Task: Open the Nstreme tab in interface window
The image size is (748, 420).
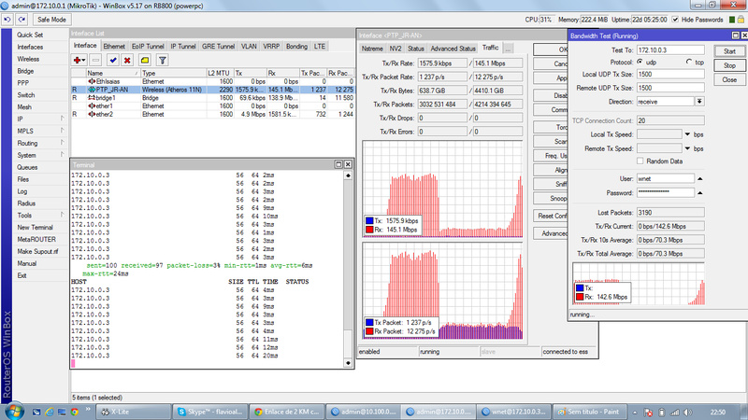Action: (x=372, y=49)
